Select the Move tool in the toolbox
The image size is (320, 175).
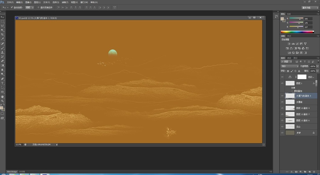click(2, 17)
